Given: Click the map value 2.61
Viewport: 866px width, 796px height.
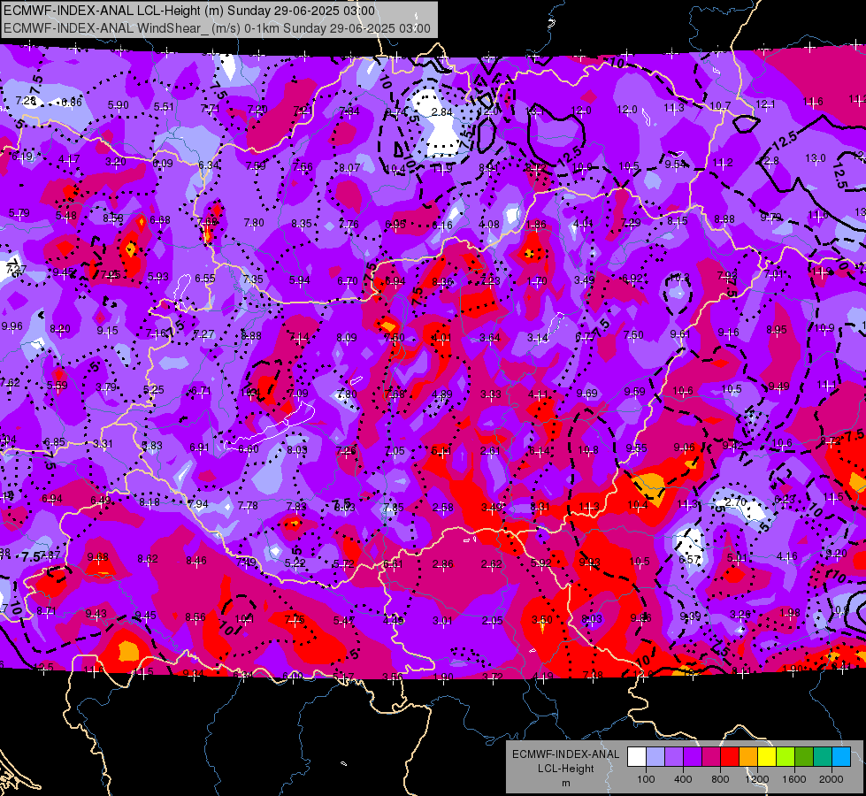Looking at the screenshot, I should [490, 451].
